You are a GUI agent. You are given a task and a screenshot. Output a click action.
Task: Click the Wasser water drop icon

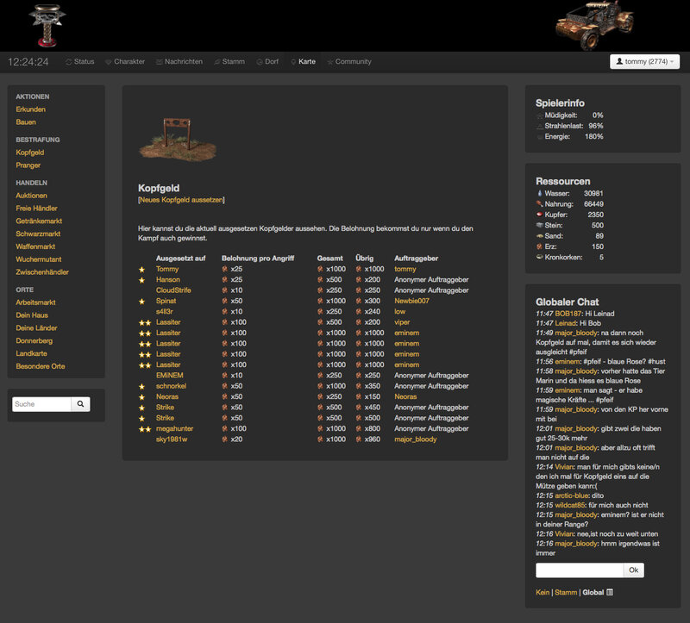click(x=541, y=192)
